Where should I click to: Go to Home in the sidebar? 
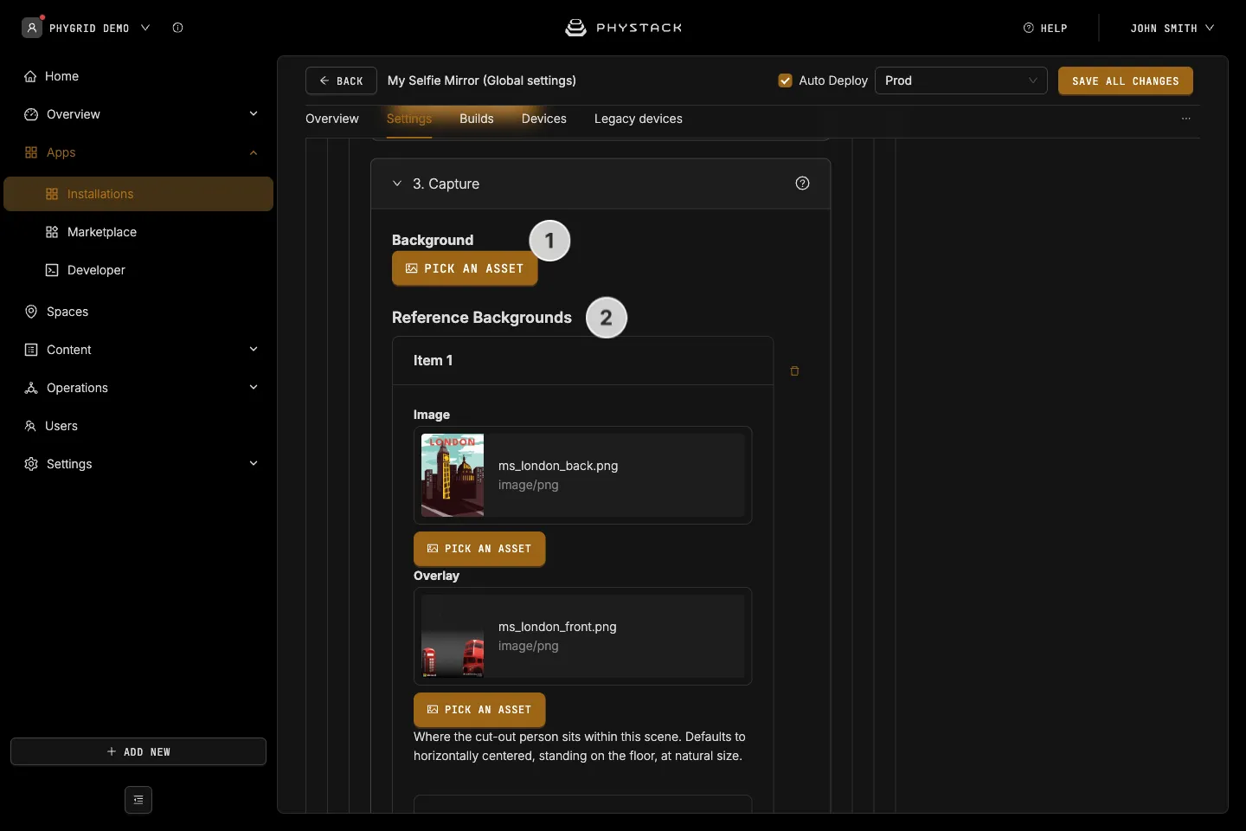[x=138, y=76]
